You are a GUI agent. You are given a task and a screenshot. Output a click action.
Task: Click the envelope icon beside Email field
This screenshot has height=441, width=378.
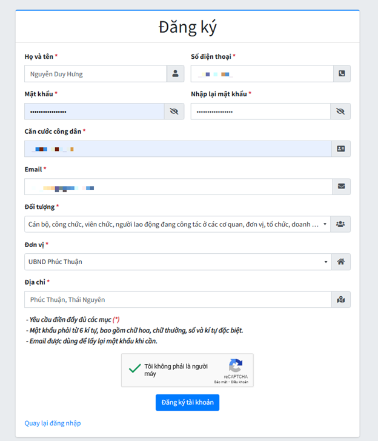(x=341, y=187)
